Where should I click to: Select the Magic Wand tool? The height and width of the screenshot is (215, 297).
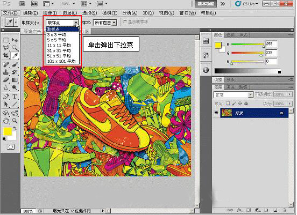coord(15,48)
